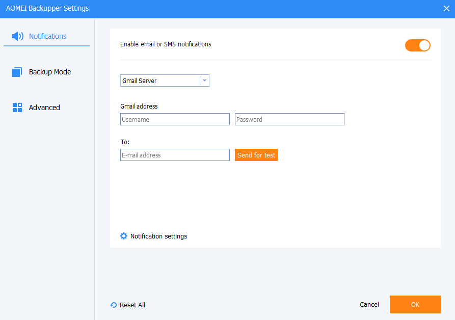Switch to the Backup Mode tab
The image size is (455, 320).
50,72
